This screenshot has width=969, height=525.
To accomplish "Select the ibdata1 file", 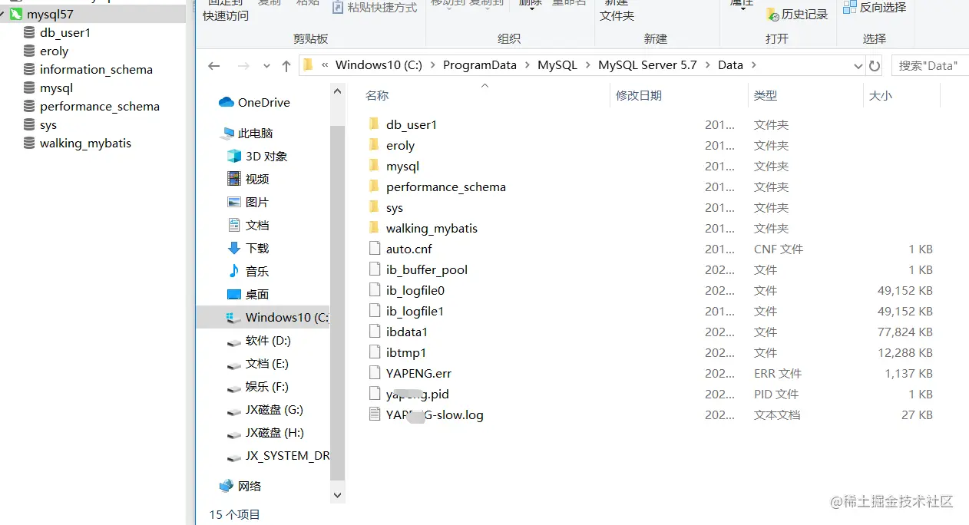I will [407, 332].
